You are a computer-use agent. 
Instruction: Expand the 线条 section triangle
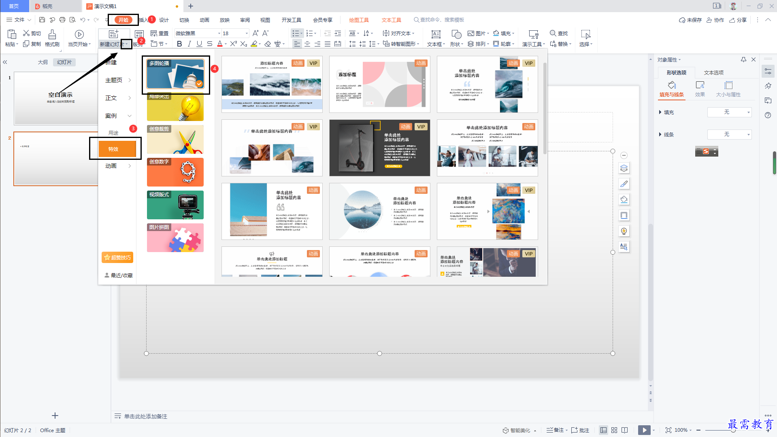(660, 134)
